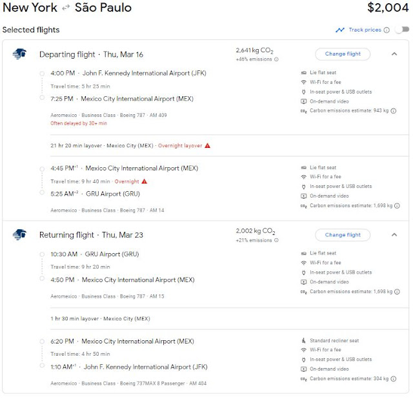Collapse the departing flight details
The height and width of the screenshot is (399, 413).
coord(394,54)
